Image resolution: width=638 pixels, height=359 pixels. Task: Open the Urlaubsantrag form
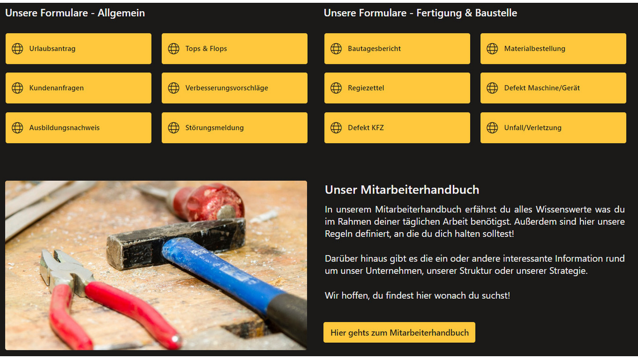tap(78, 49)
